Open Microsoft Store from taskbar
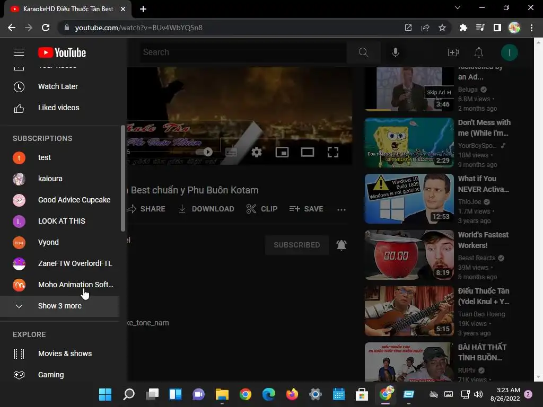 362,394
